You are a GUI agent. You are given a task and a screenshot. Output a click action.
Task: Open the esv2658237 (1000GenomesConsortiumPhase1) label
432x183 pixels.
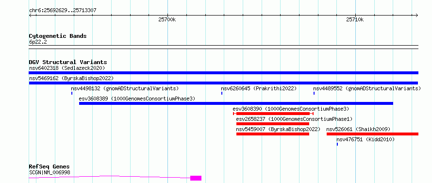tap(294, 119)
